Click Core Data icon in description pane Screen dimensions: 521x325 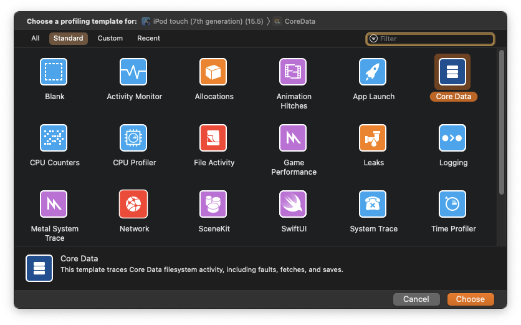39,268
